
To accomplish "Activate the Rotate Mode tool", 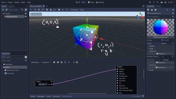I will pos(39,10).
